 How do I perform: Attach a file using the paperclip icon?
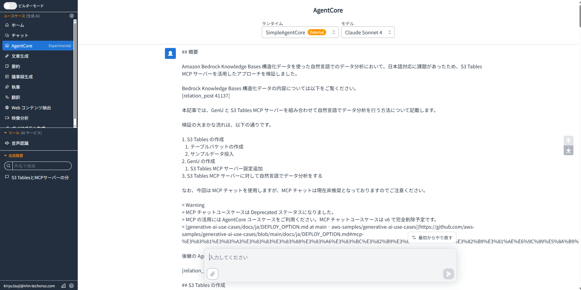tap(212, 274)
